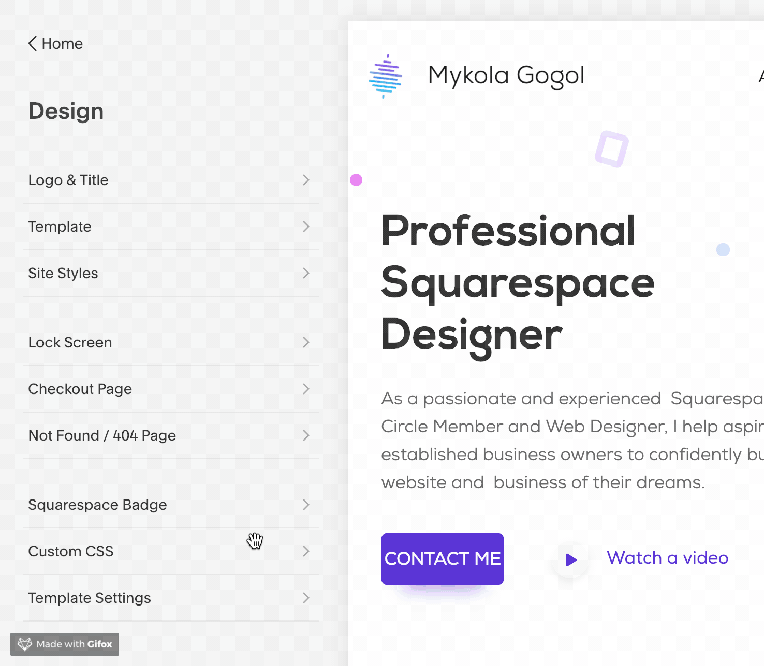
Task: Click the chevron beside Site Styles
Action: pos(306,273)
